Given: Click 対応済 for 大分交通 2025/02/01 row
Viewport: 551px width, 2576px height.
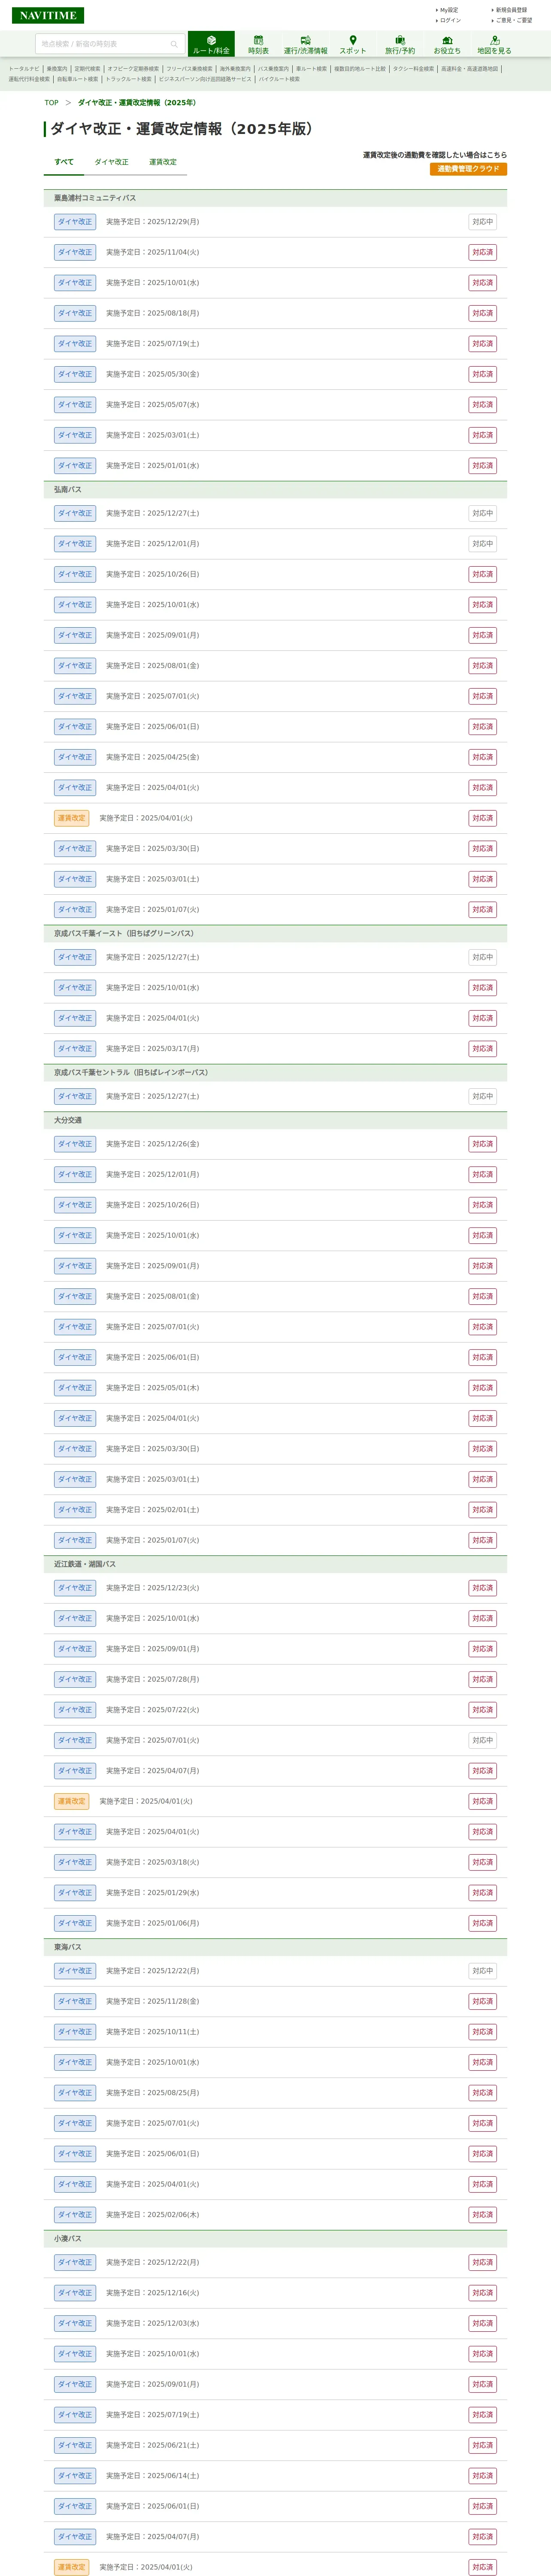Looking at the screenshot, I should pyautogui.click(x=482, y=1510).
